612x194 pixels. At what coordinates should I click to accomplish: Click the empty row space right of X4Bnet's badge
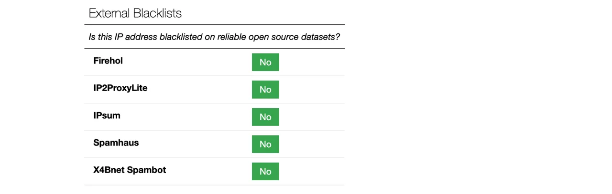(311, 172)
